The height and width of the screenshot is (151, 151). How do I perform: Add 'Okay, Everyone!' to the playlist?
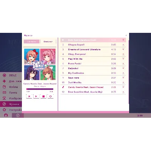123,54
